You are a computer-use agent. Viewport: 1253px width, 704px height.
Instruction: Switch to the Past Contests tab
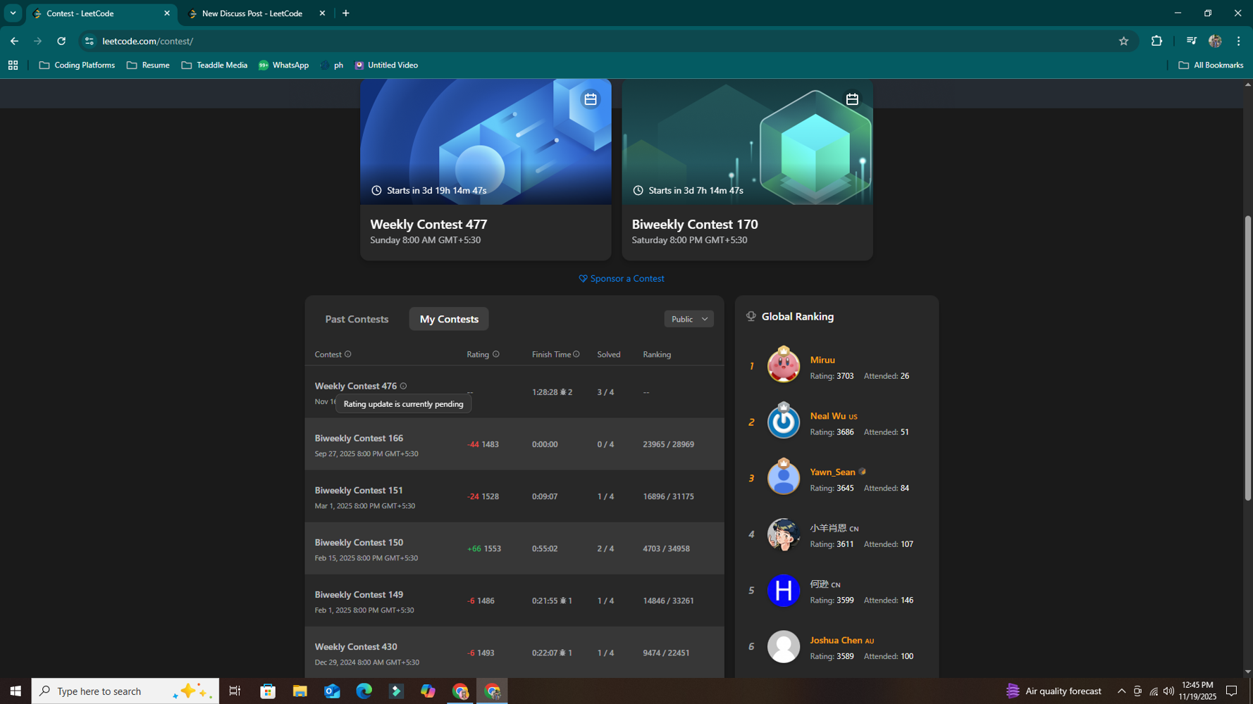(x=357, y=319)
